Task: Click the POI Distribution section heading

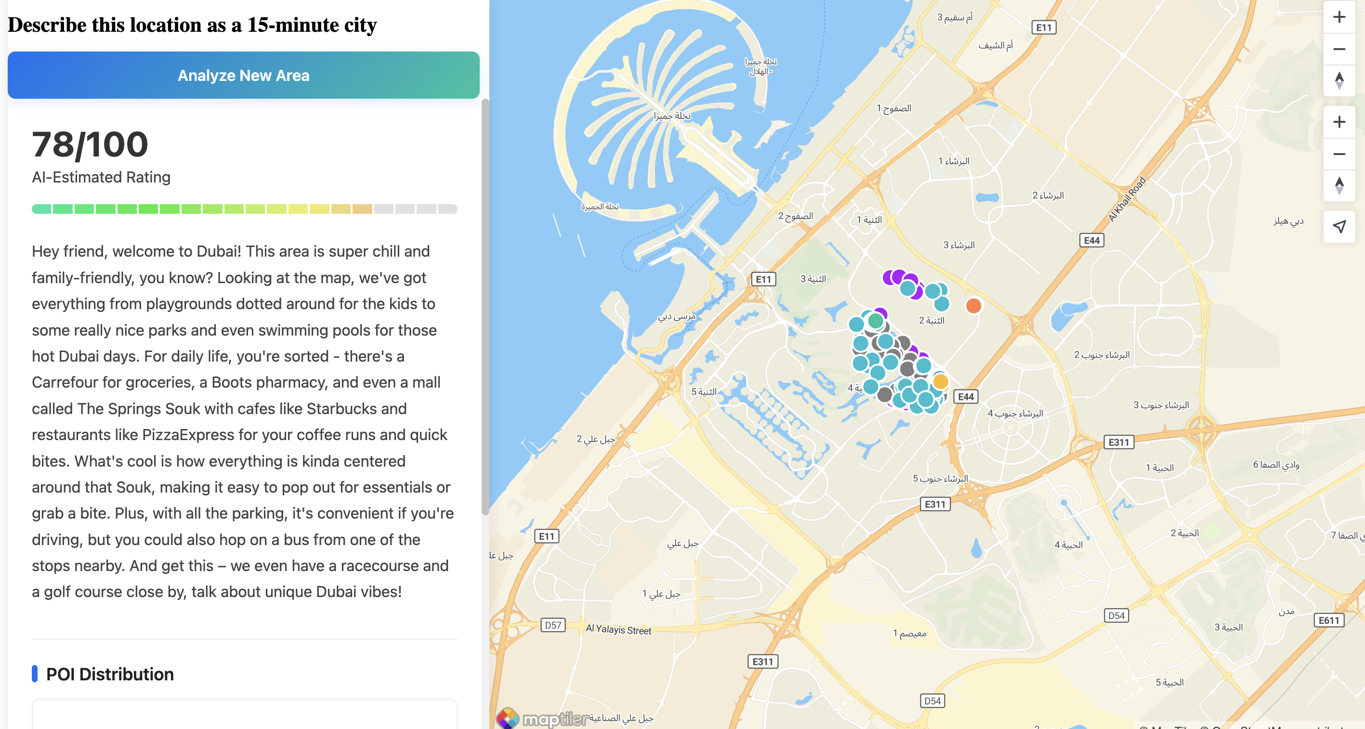Action: point(110,674)
